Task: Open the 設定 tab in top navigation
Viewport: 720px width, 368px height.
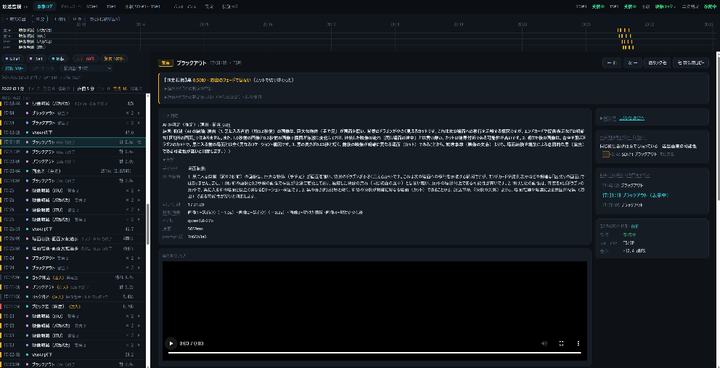Action: click(209, 7)
